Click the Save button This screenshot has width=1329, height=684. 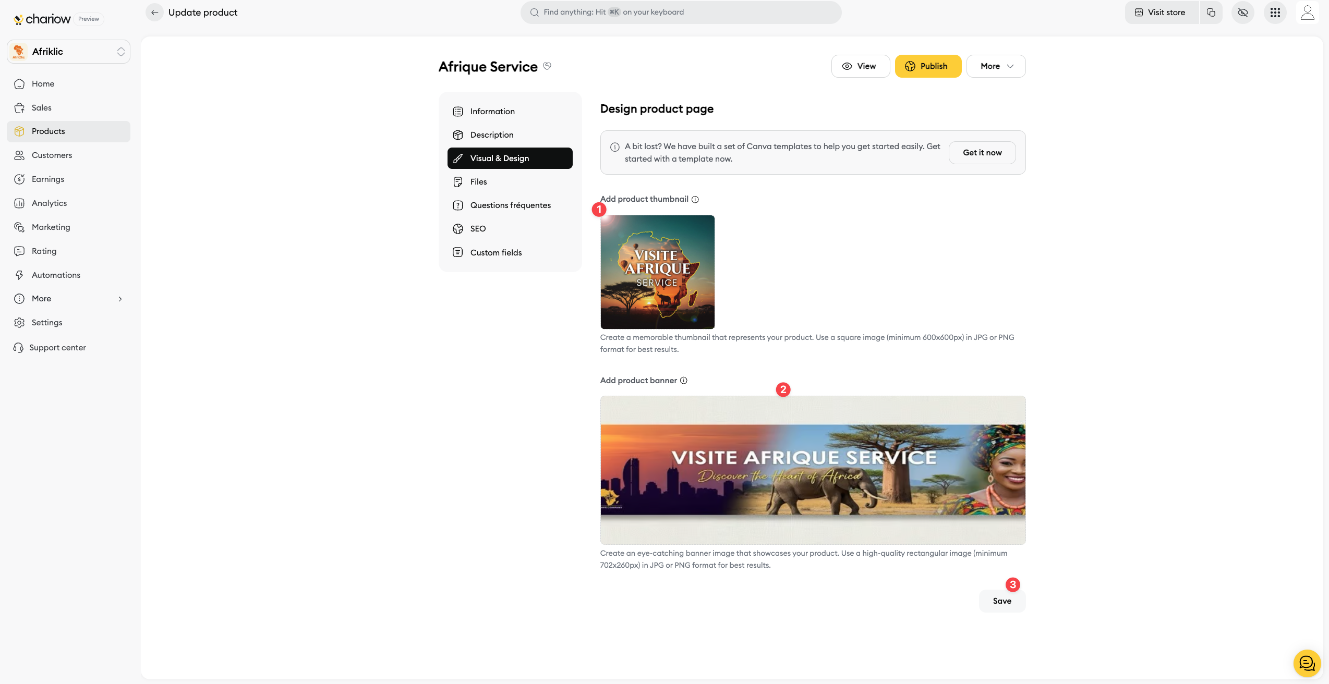click(x=1002, y=601)
